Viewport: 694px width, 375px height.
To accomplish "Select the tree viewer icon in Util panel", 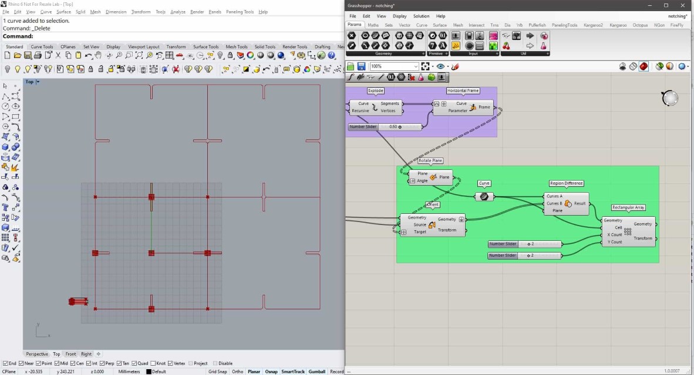I will (x=516, y=36).
